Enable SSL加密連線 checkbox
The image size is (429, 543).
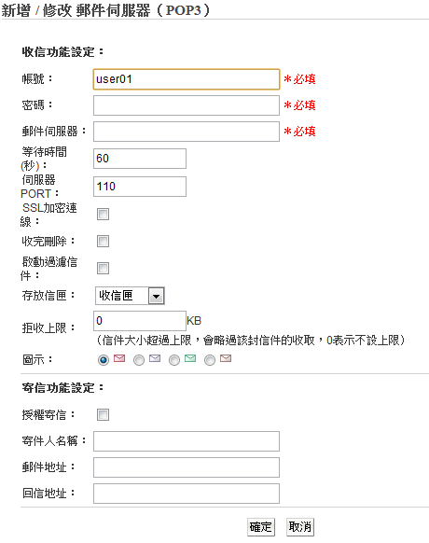[103, 214]
